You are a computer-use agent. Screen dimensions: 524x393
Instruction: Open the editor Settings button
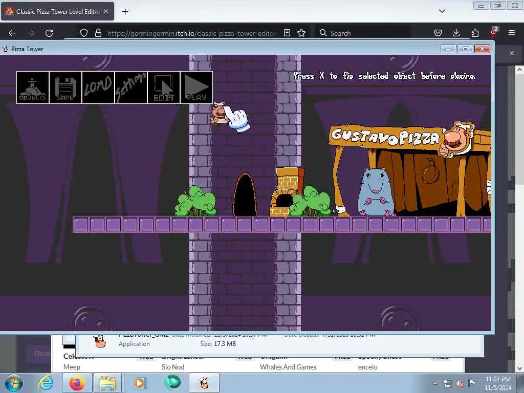point(131,88)
